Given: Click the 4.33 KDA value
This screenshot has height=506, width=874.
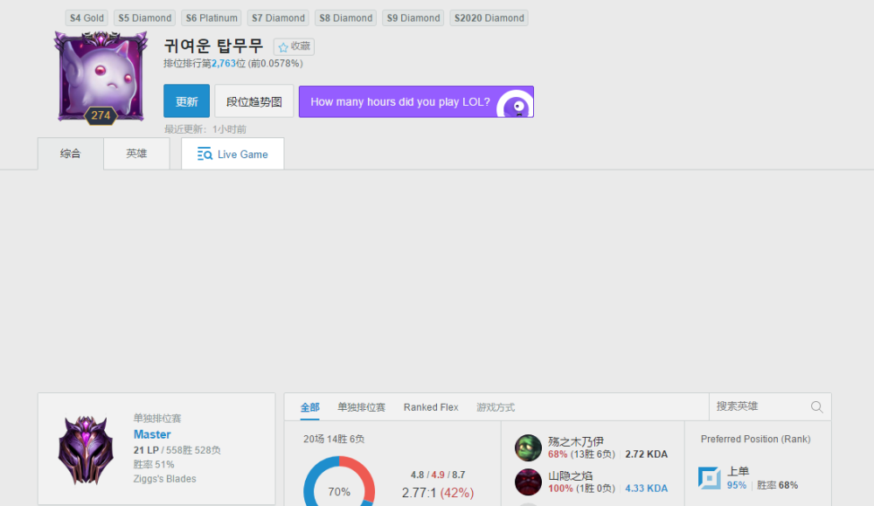Looking at the screenshot, I should [647, 489].
